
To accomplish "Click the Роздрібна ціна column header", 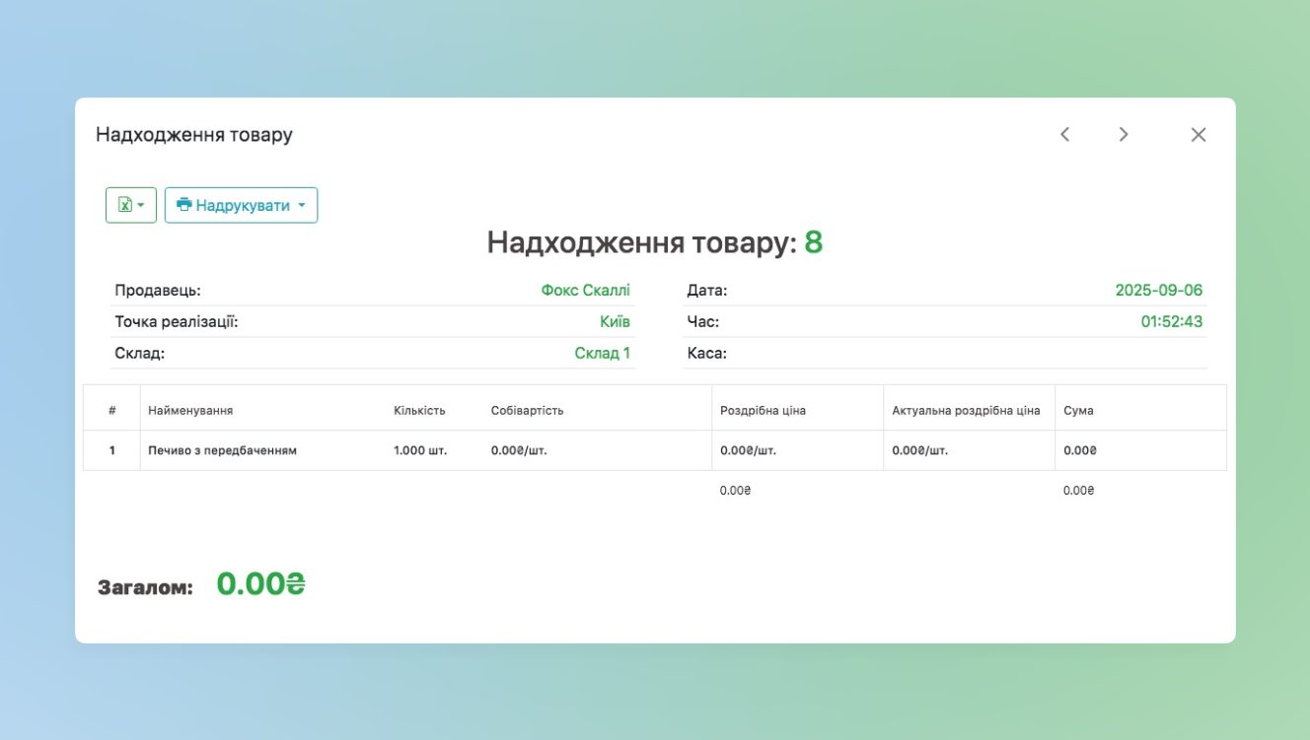I will coord(763,411).
